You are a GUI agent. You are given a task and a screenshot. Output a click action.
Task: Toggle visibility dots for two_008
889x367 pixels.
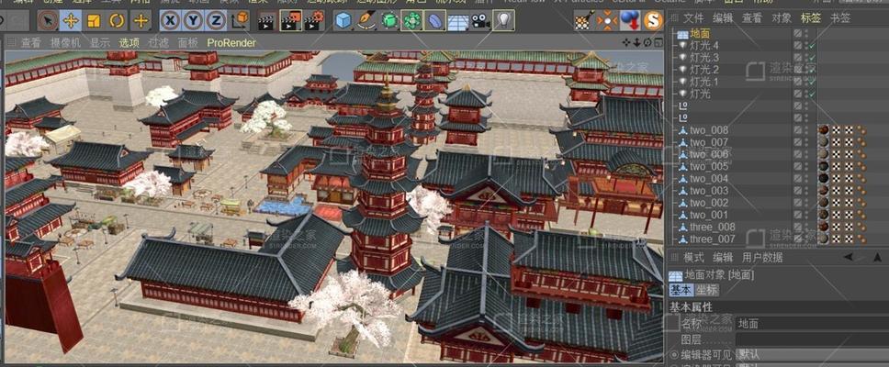[806, 130]
